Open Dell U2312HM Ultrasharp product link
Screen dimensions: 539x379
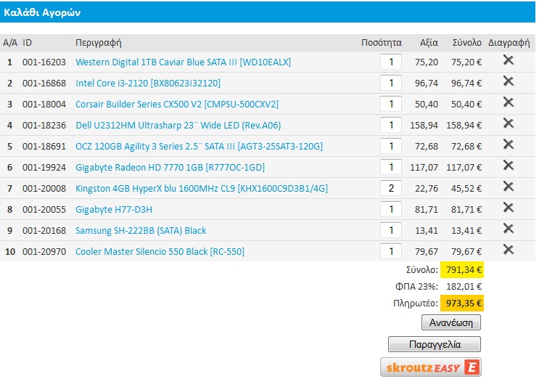[x=178, y=125]
